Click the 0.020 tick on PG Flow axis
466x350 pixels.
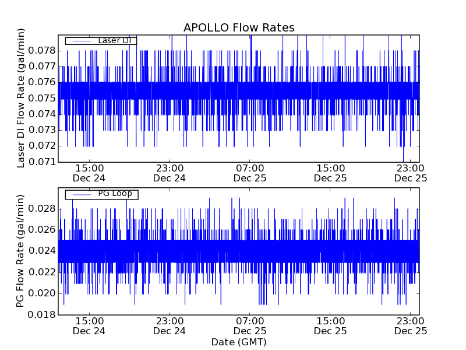pyautogui.click(x=42, y=293)
